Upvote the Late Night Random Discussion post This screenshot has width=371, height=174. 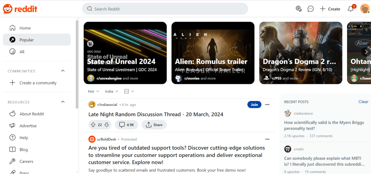point(93,125)
